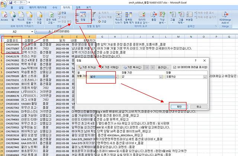The image size is (238, 156).
Task: Click the formula bar showing CH1591895
Action: 145,31
